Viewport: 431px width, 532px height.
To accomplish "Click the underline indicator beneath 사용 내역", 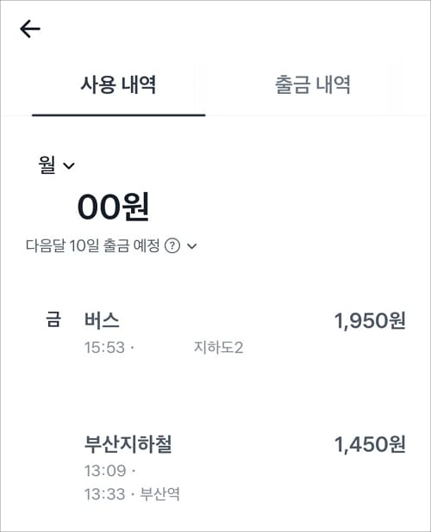I will coord(119,115).
